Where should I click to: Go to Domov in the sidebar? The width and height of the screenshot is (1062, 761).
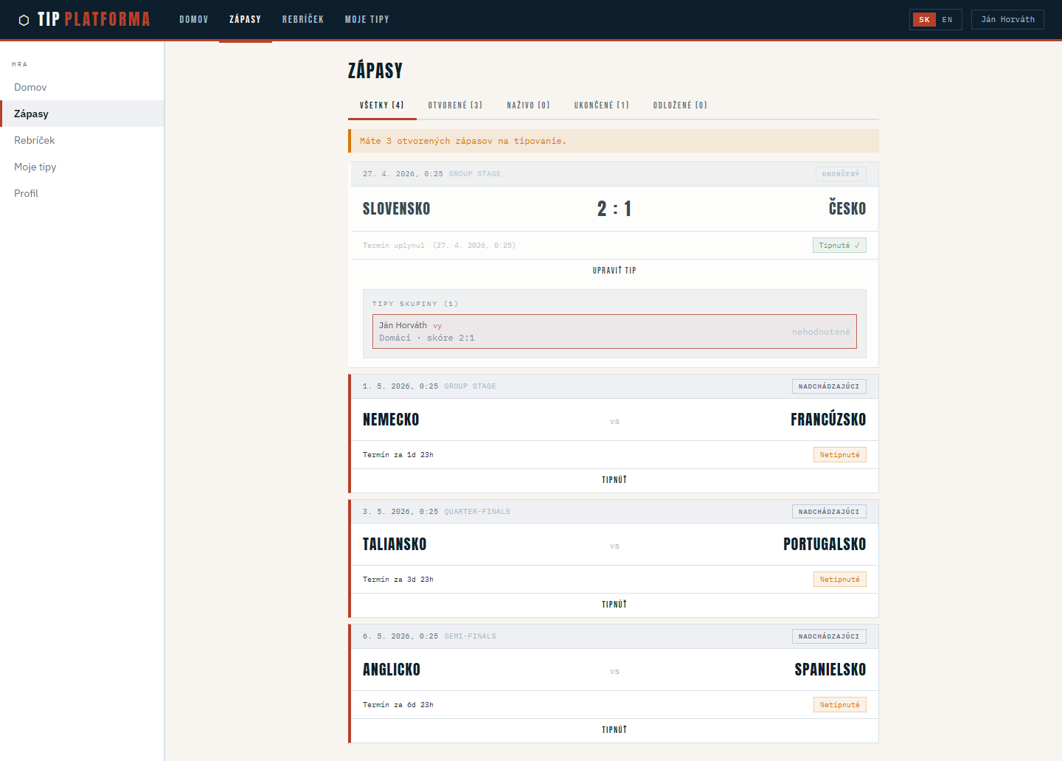(30, 87)
